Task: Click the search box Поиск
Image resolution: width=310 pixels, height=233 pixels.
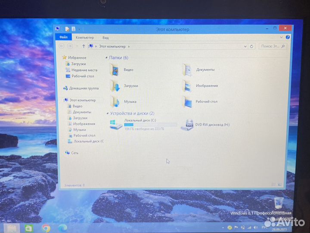Action: click(273, 46)
